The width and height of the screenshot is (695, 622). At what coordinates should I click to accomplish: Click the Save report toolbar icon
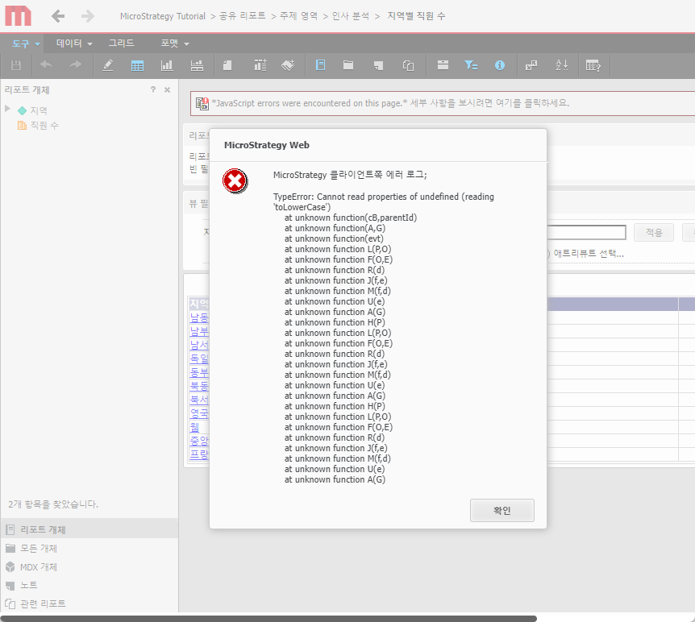tap(16, 65)
